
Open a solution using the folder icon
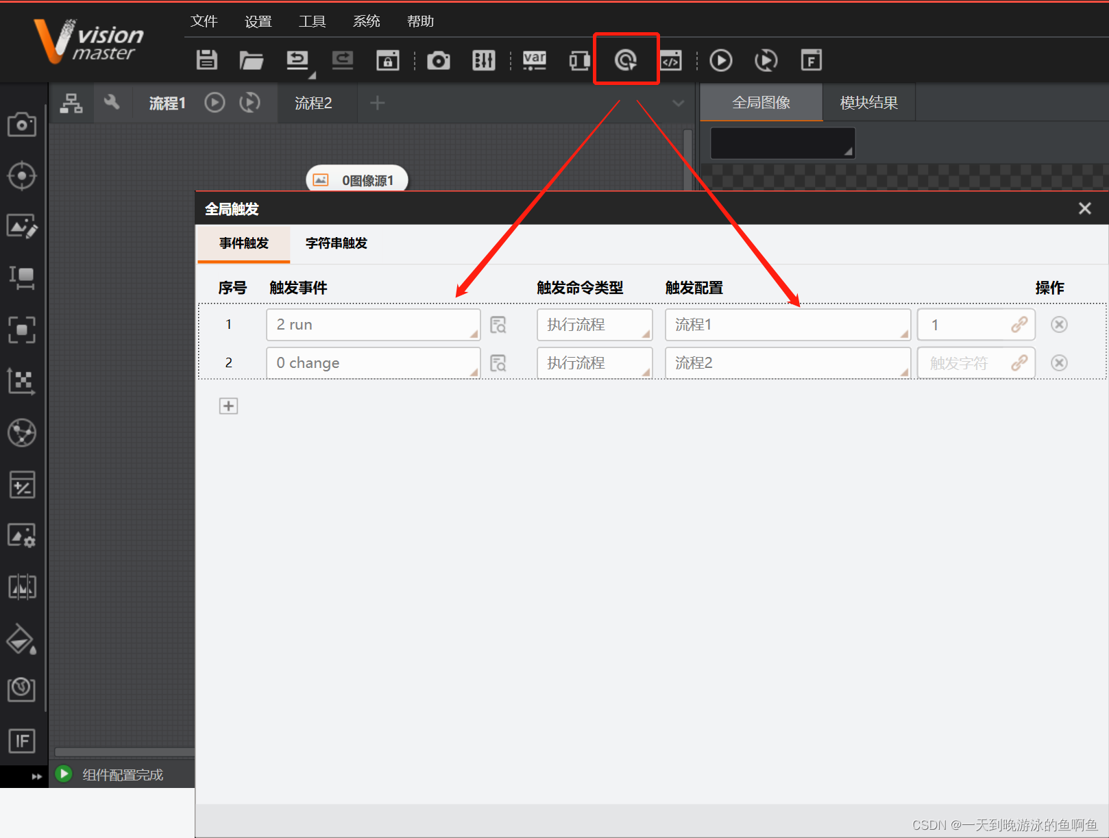[251, 60]
